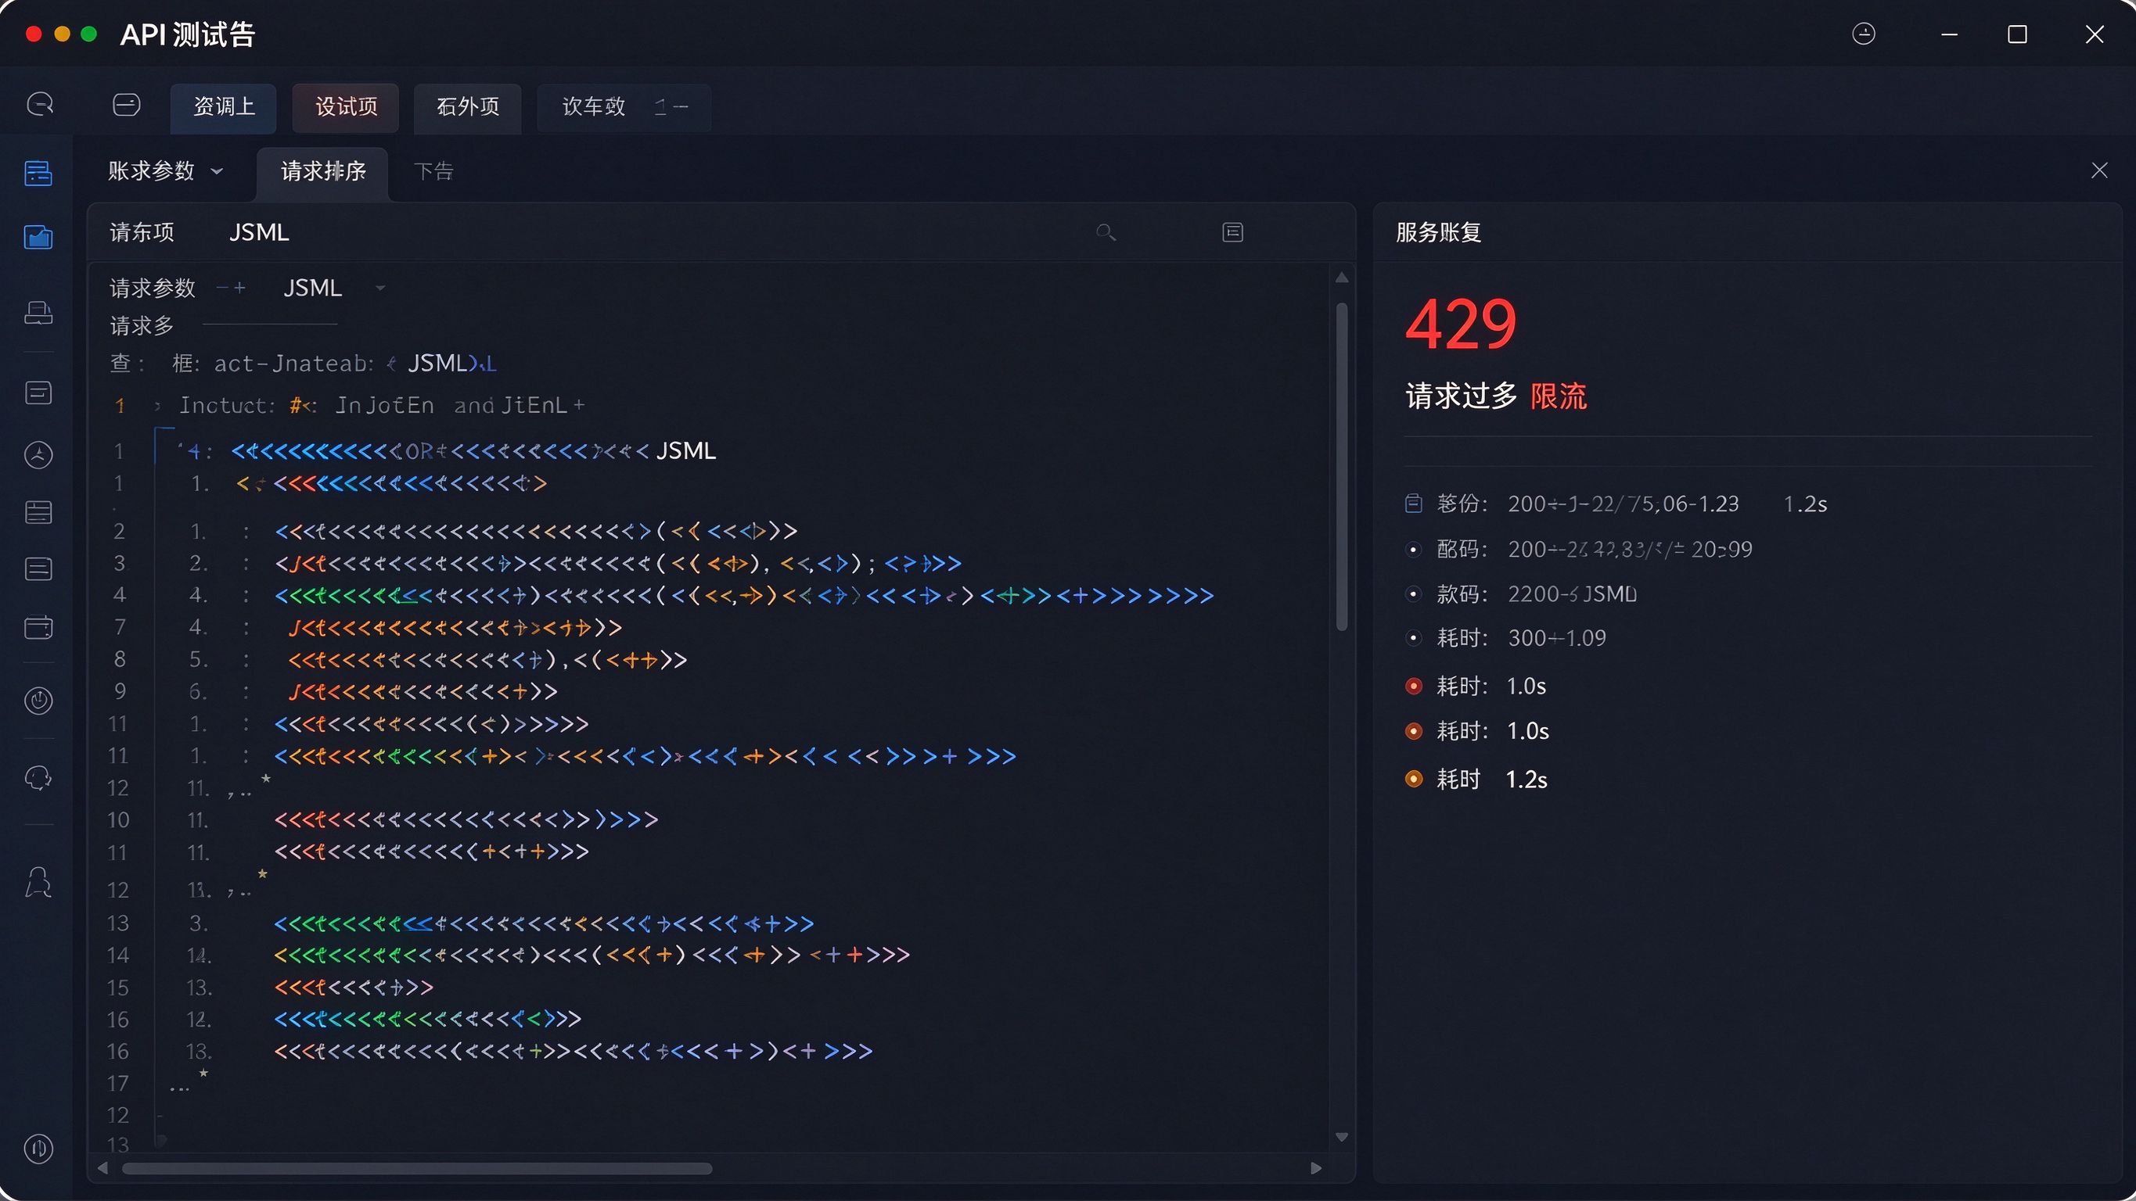2136x1201 pixels.
Task: Select the 款码 2200 entry bullet
Action: coord(1414,594)
